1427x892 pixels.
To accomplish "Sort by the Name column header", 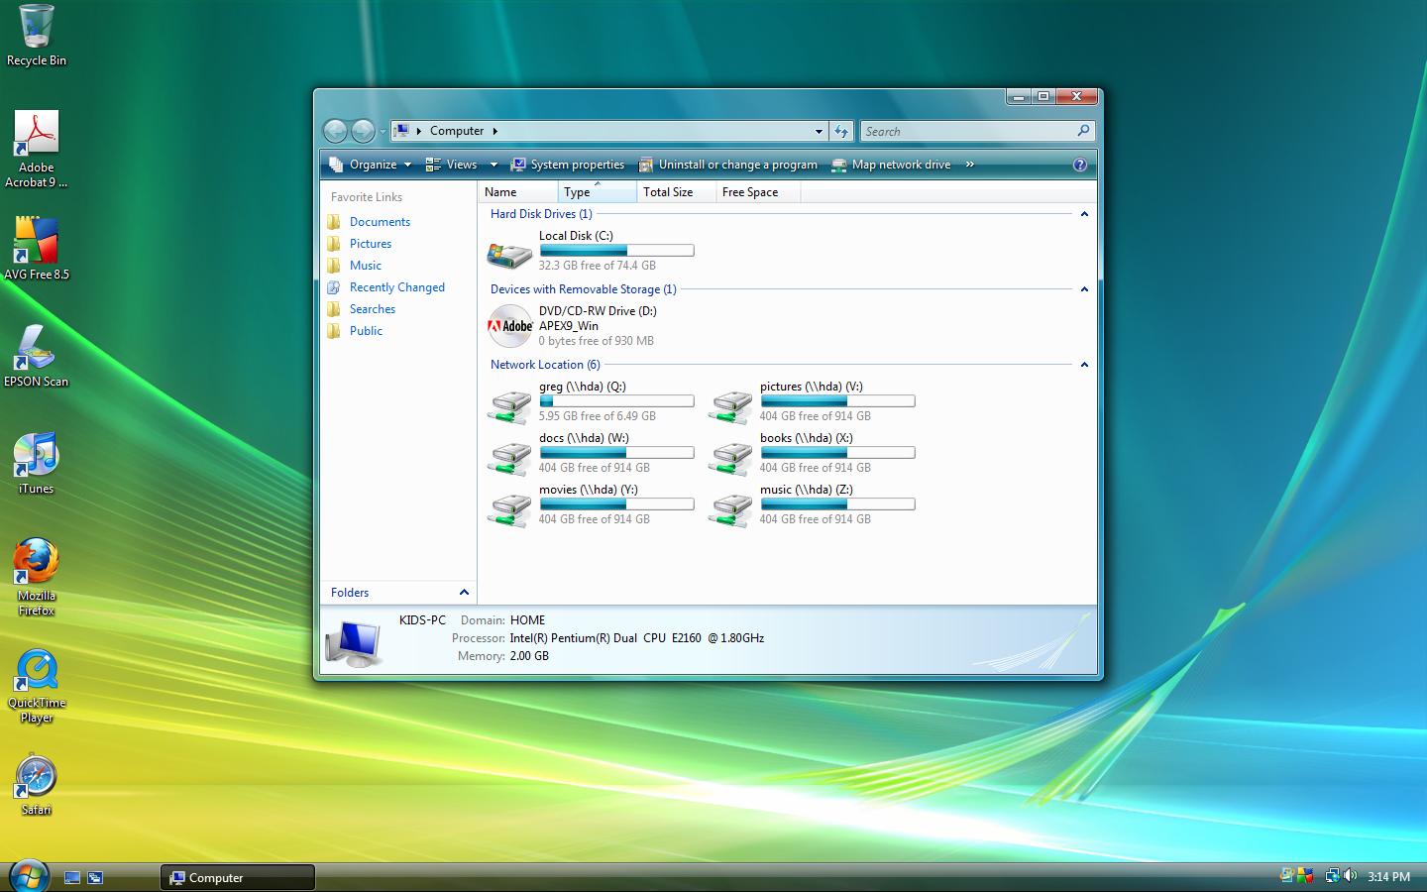I will [517, 192].
